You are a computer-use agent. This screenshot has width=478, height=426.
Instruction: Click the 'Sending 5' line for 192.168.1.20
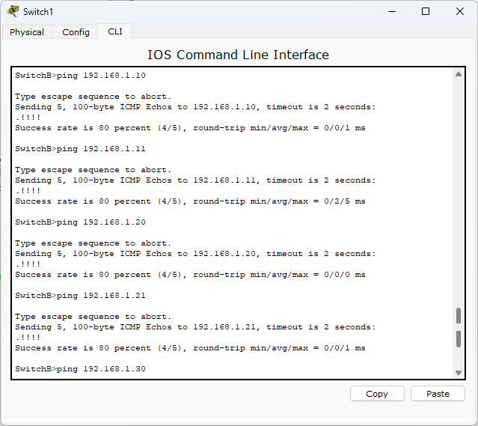coord(195,254)
